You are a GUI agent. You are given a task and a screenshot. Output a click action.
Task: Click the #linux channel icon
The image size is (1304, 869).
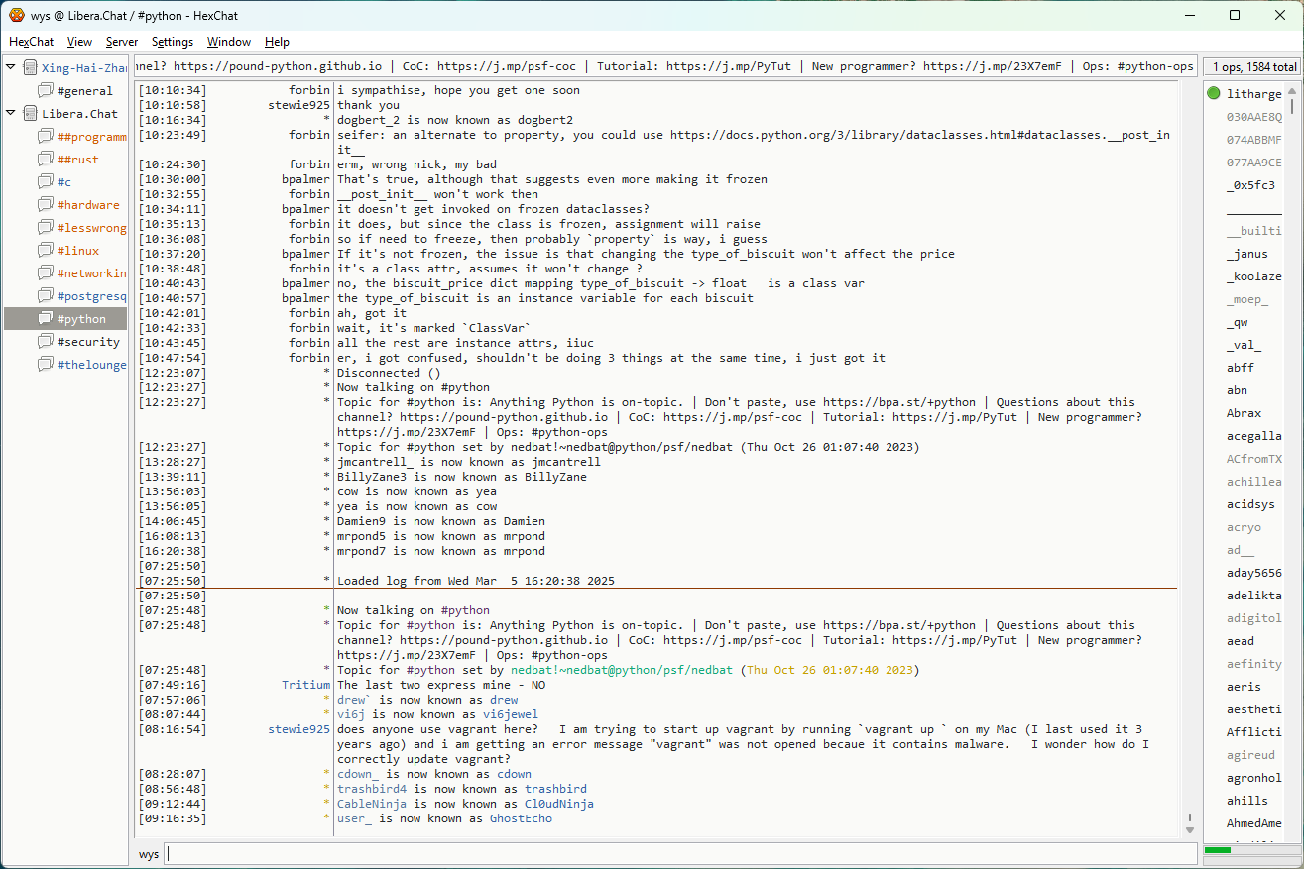tap(45, 251)
